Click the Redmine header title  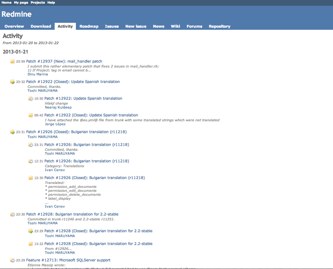pyautogui.click(x=16, y=14)
